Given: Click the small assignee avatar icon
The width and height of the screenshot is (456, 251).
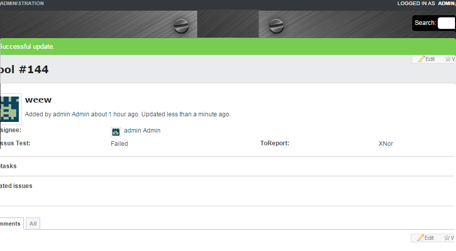Looking at the screenshot, I should point(116,132).
